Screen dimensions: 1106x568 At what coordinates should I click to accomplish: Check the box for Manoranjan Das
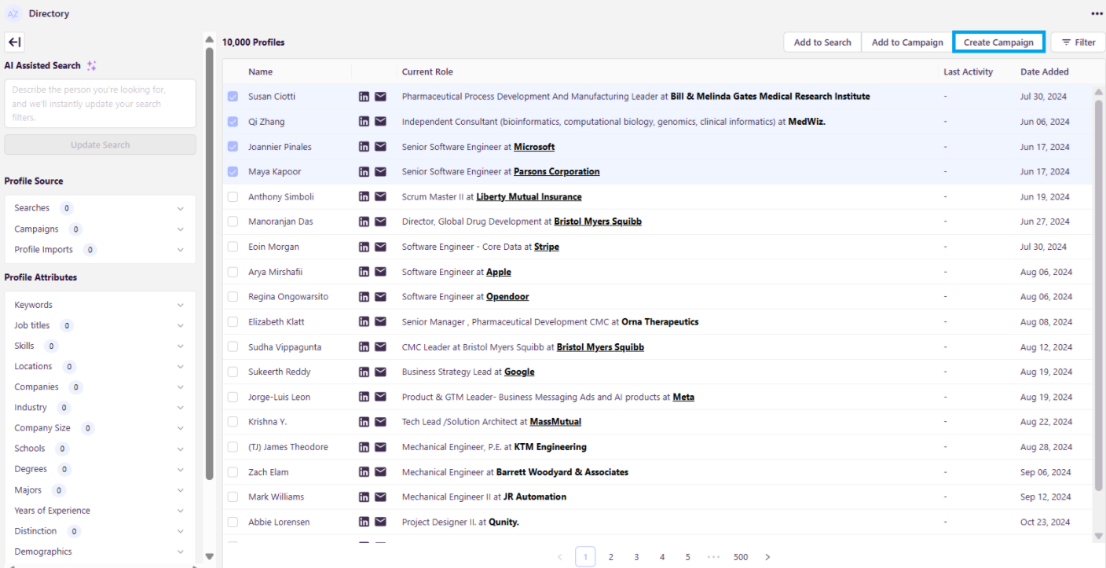click(x=233, y=222)
